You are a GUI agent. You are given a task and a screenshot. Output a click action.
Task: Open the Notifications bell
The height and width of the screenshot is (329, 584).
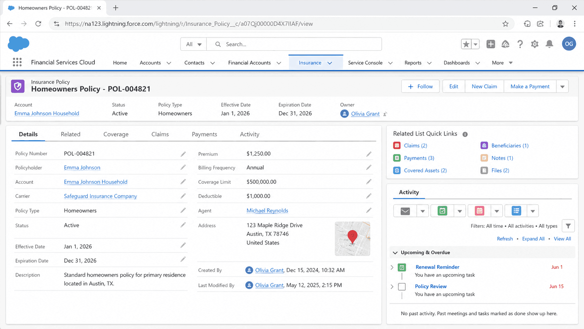(x=549, y=44)
